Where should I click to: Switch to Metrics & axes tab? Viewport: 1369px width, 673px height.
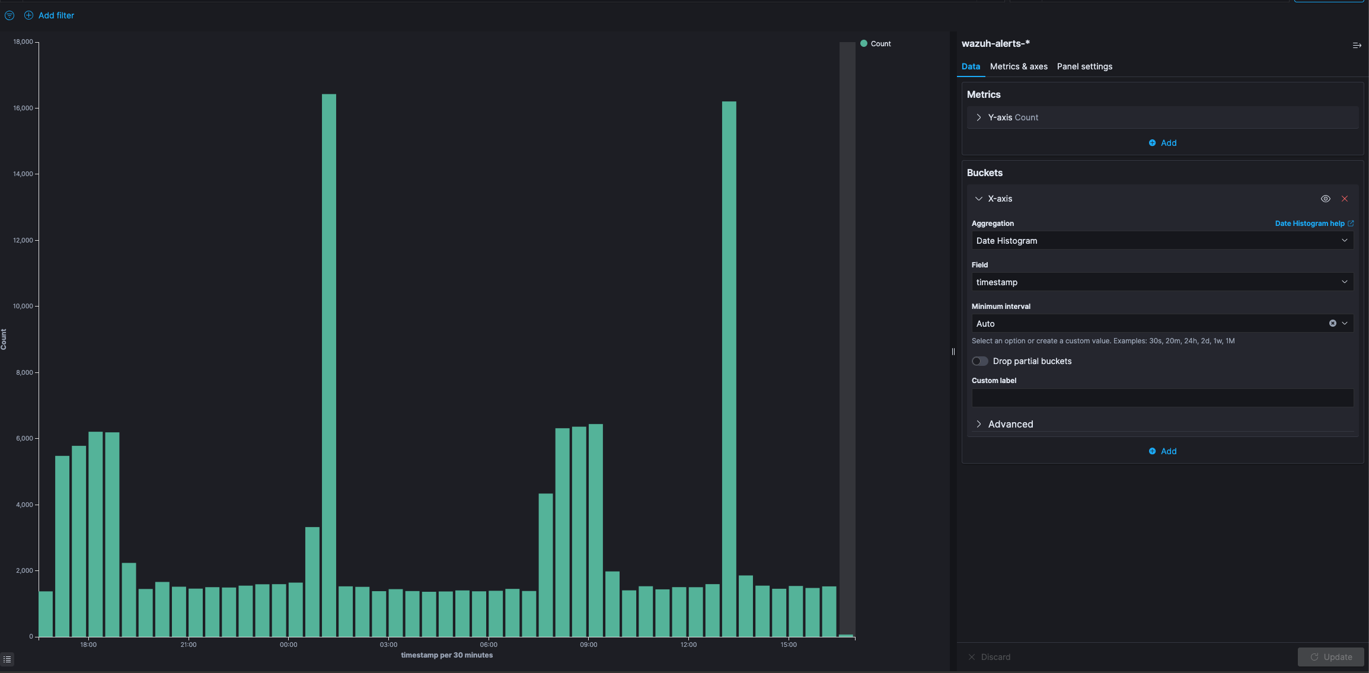click(1018, 66)
